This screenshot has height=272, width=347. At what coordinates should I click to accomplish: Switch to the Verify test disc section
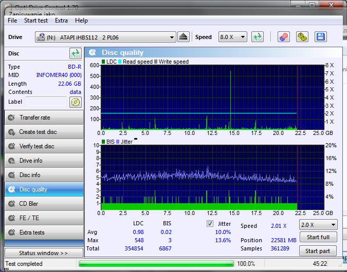(x=44, y=146)
